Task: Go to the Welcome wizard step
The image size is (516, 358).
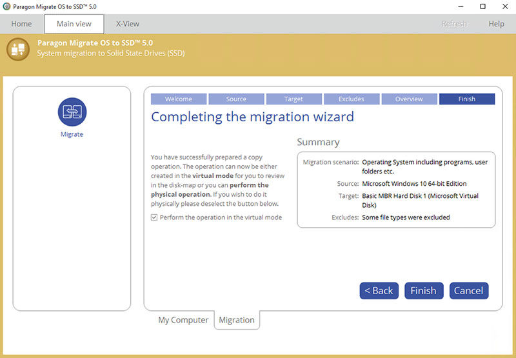Action: tap(179, 99)
